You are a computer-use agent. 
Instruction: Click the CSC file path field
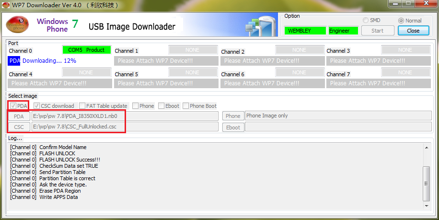tap(125, 127)
